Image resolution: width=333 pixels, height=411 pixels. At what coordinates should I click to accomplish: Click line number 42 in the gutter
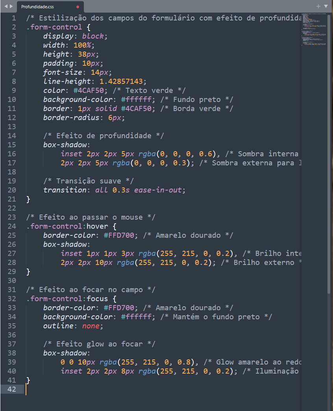(x=12, y=389)
